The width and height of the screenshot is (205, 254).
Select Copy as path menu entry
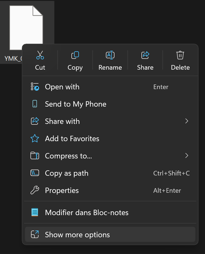[67, 173]
